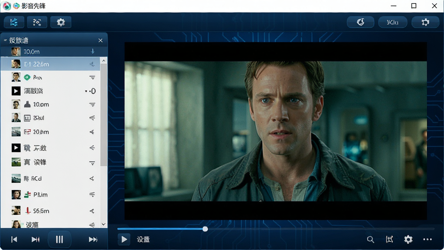Select the 20.6m playlist item
Image resolution: width=444 pixels, height=250 pixels.
(x=50, y=132)
